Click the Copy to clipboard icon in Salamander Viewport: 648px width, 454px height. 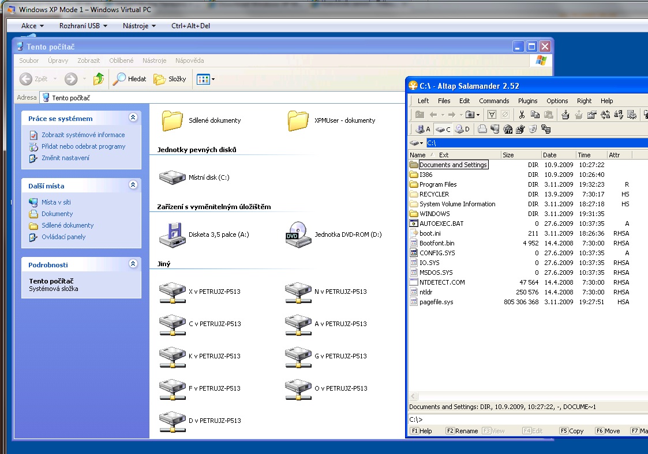click(x=535, y=115)
